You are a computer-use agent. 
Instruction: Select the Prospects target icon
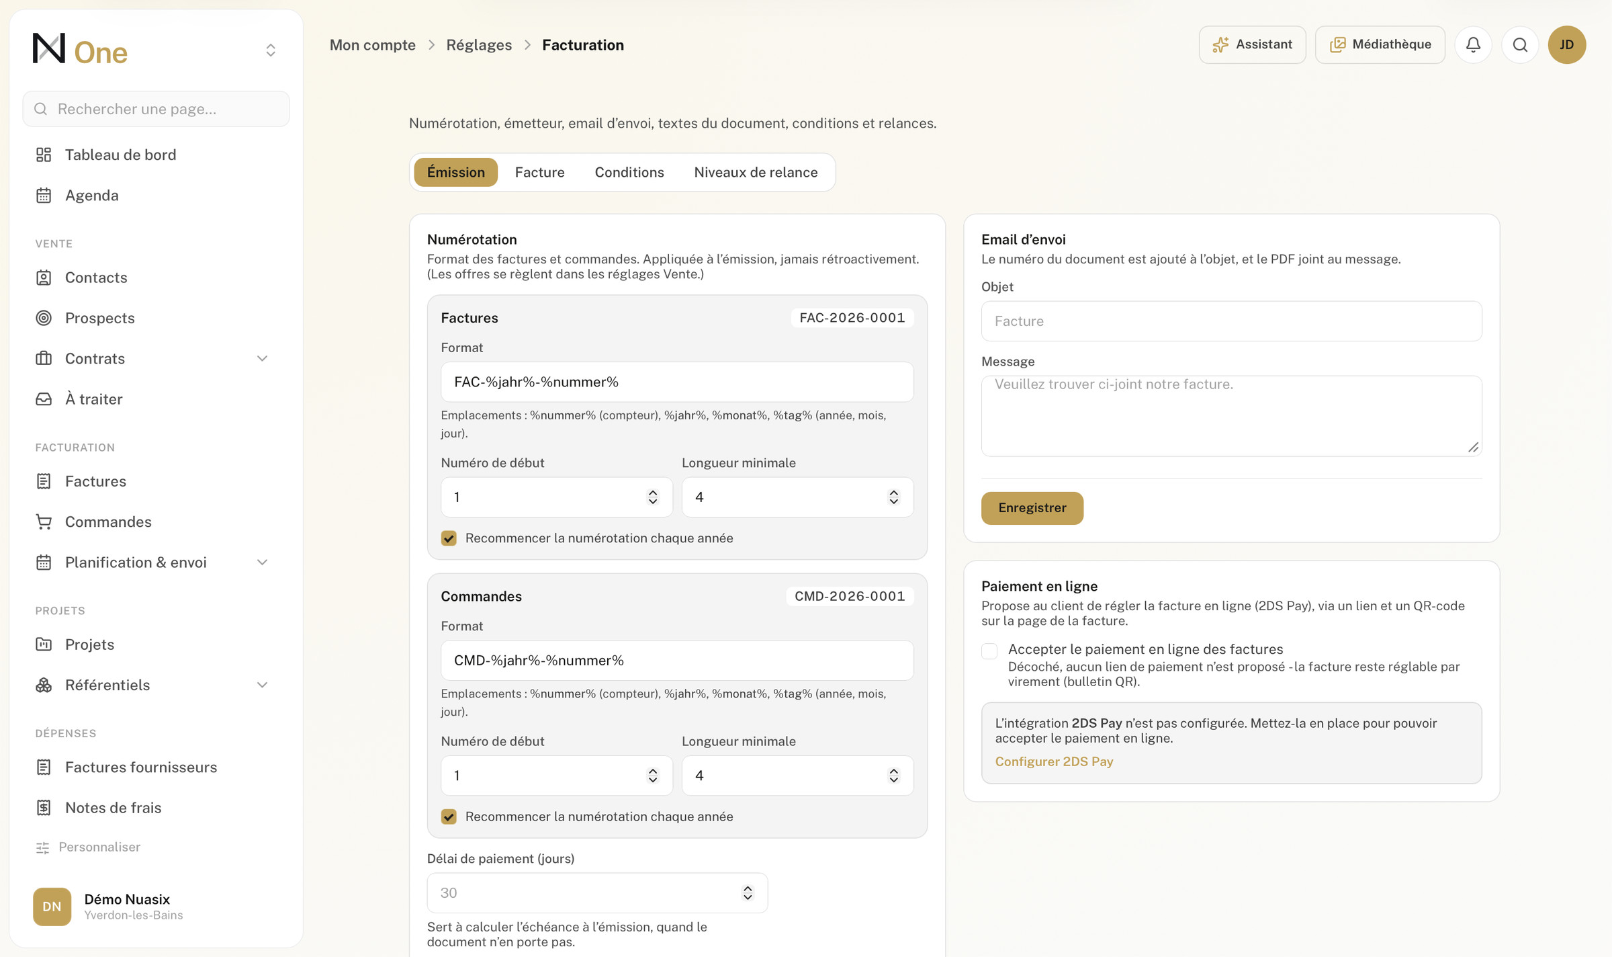44,318
